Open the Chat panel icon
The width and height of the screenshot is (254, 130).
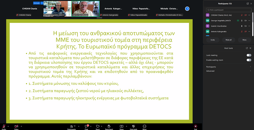tap(86, 126)
